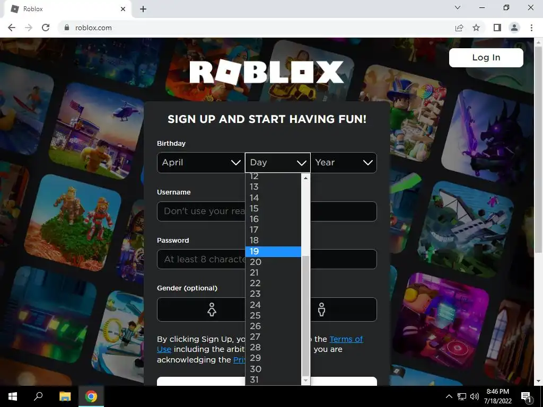Open the tab search chevron
Viewport: 543px width, 407px height.
coord(458,7)
